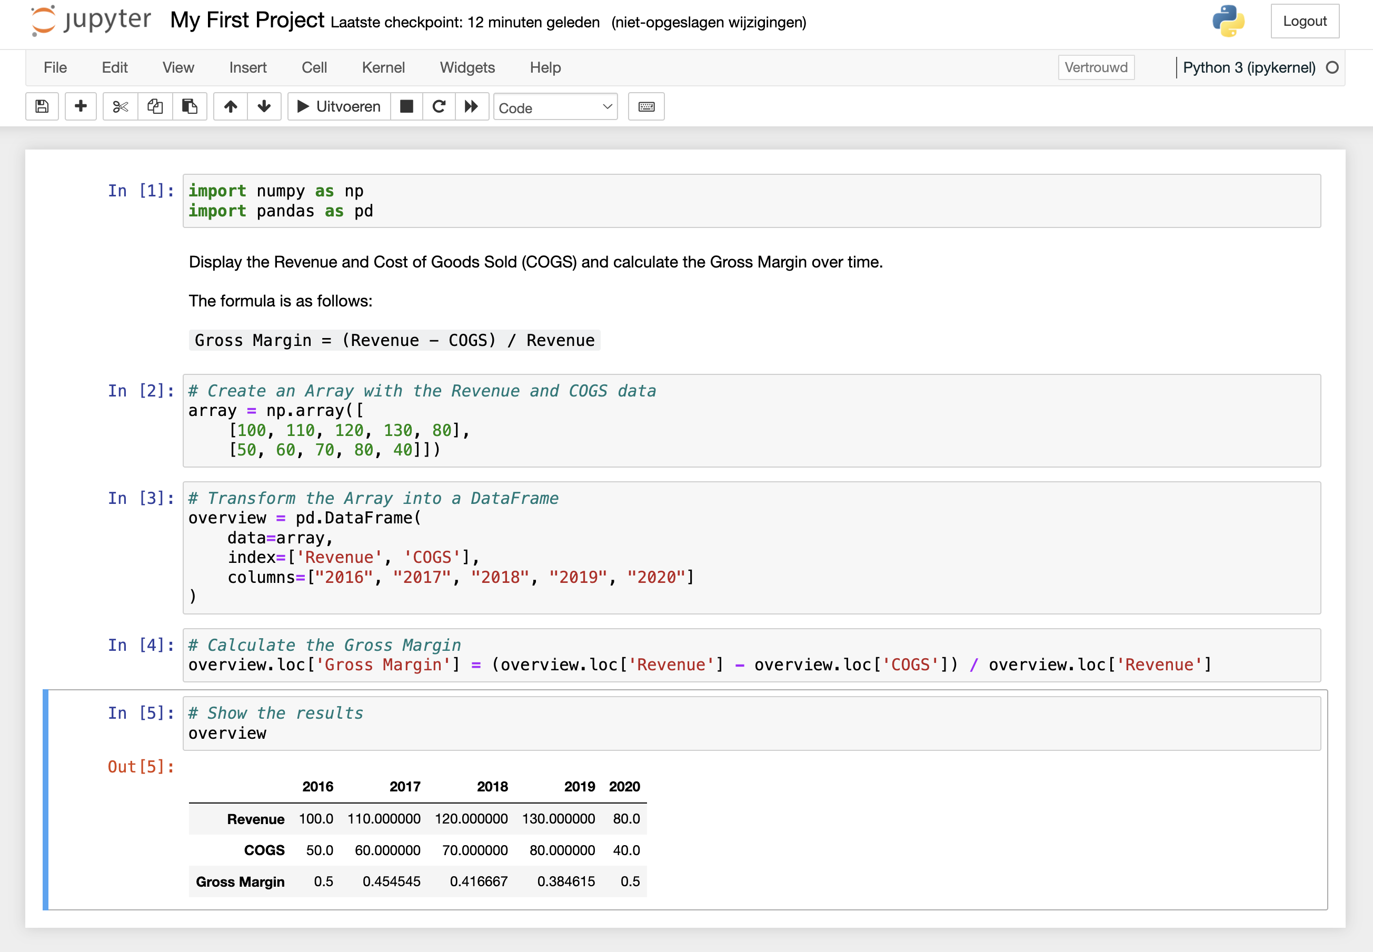The image size is (1373, 952).
Task: Open the View menu
Action: (178, 67)
